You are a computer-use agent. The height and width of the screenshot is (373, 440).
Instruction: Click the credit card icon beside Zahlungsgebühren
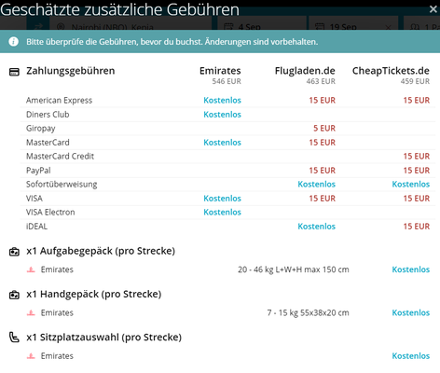[14, 72]
